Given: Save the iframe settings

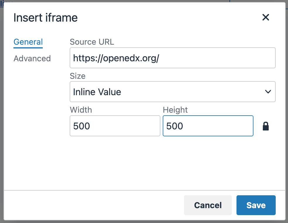Looking at the screenshot, I should tap(256, 205).
